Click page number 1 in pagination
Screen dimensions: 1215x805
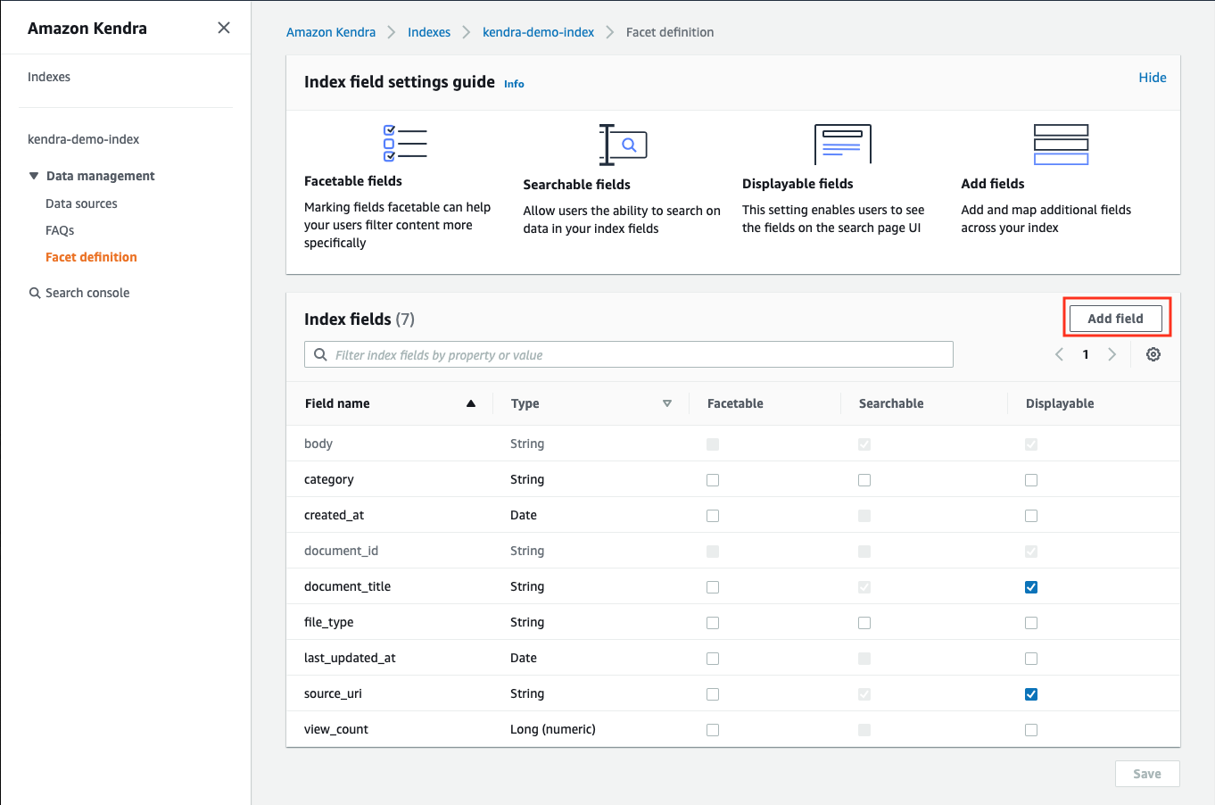(x=1086, y=354)
